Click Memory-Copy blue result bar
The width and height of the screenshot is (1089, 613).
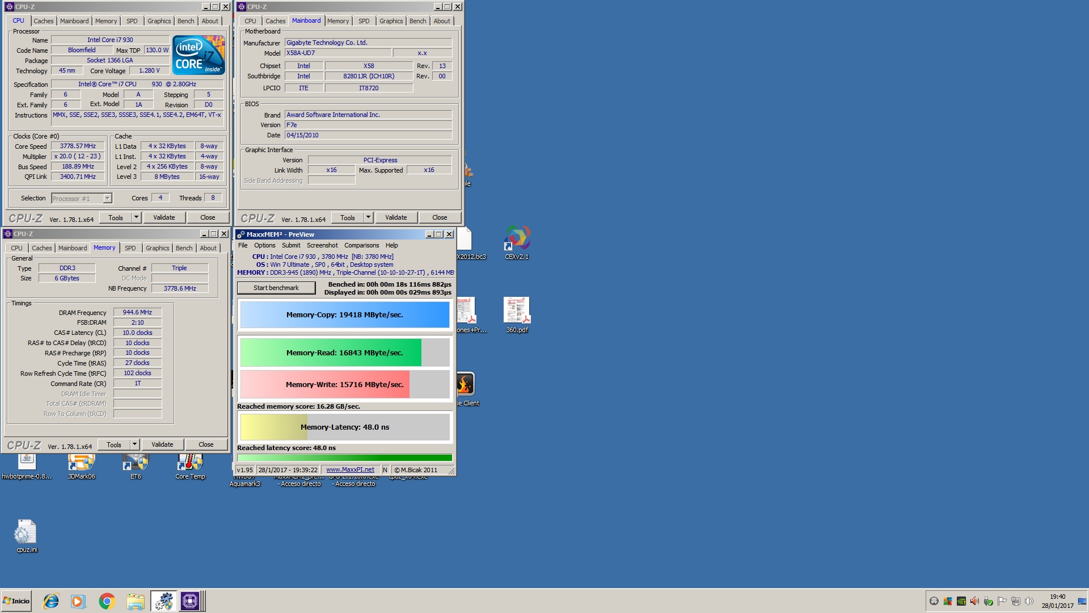[345, 315]
